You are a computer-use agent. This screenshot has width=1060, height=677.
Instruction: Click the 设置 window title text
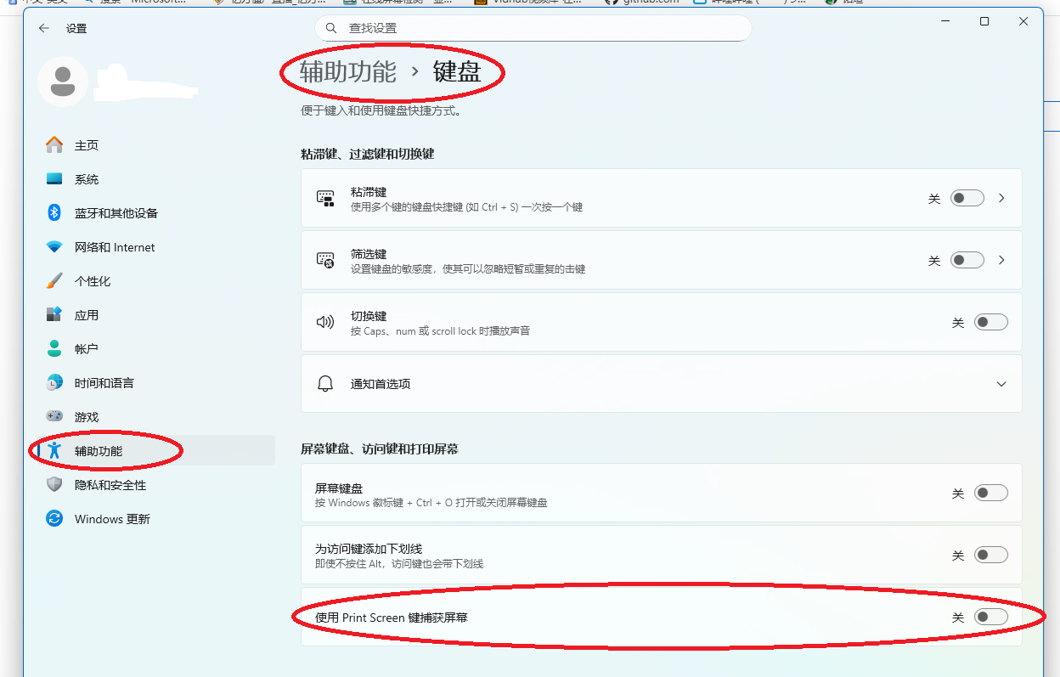[x=76, y=29]
